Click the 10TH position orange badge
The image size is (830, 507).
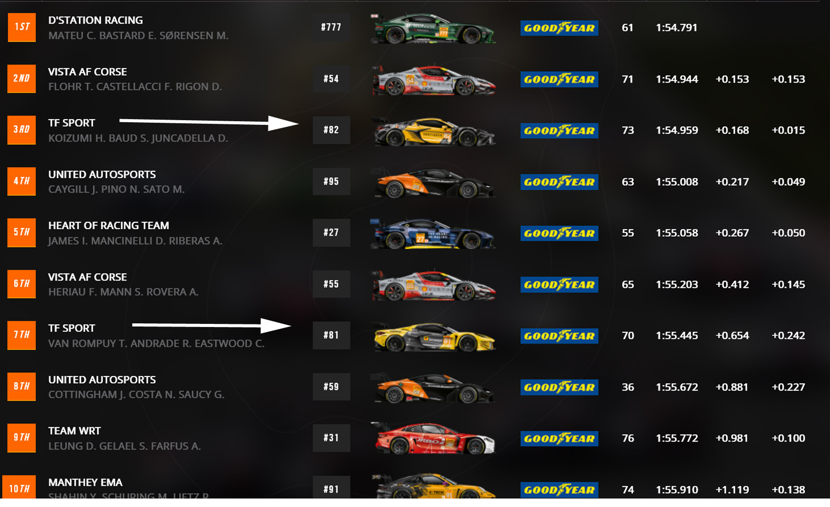coord(20,487)
